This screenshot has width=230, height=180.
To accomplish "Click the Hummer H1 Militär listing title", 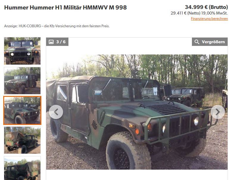I will (65, 7).
